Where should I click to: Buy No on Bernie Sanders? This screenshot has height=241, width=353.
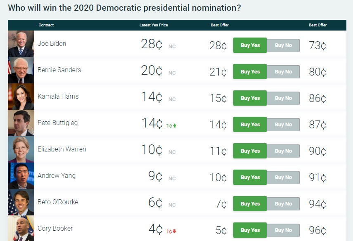click(x=283, y=71)
